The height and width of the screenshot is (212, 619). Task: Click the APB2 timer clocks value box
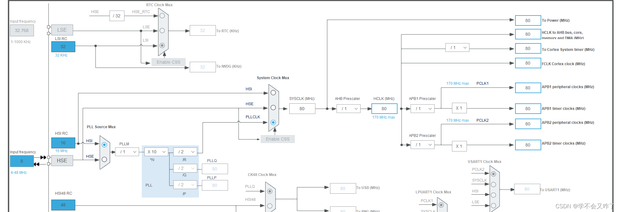click(528, 145)
